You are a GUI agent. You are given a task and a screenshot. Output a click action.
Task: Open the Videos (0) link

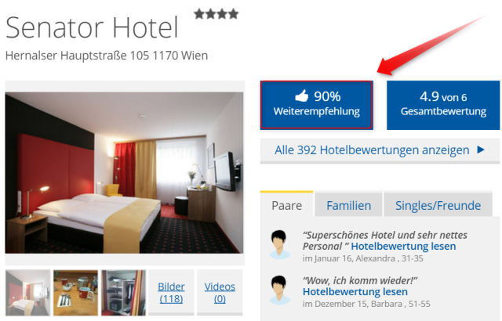point(220,292)
